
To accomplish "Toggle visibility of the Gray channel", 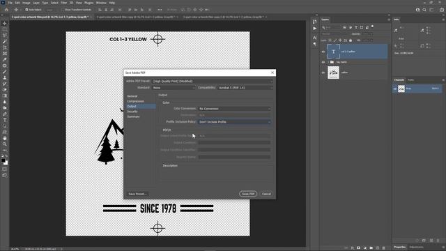I will pyautogui.click(x=395, y=89).
